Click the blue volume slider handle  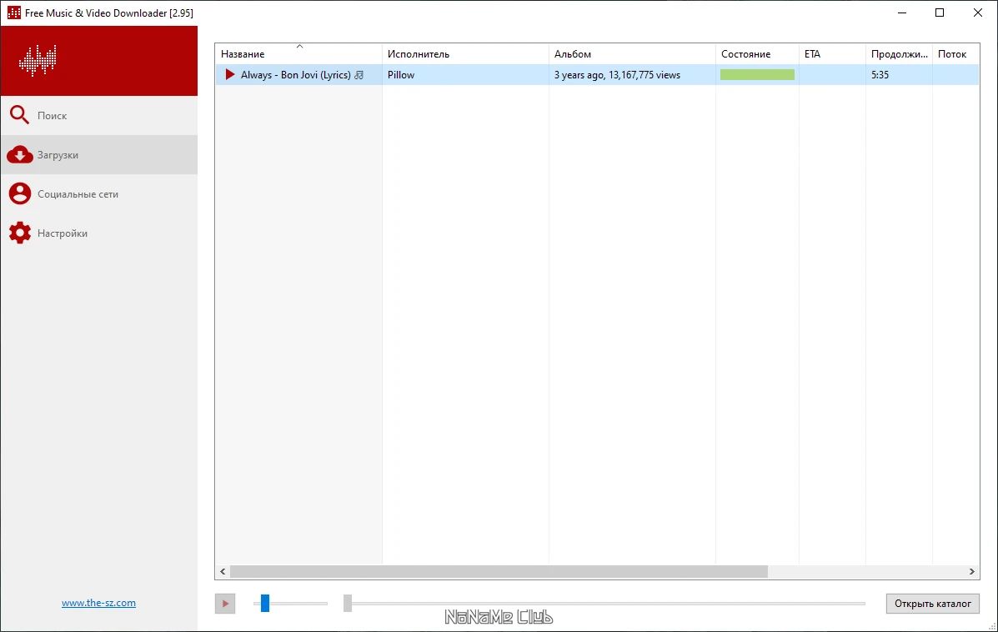point(265,603)
